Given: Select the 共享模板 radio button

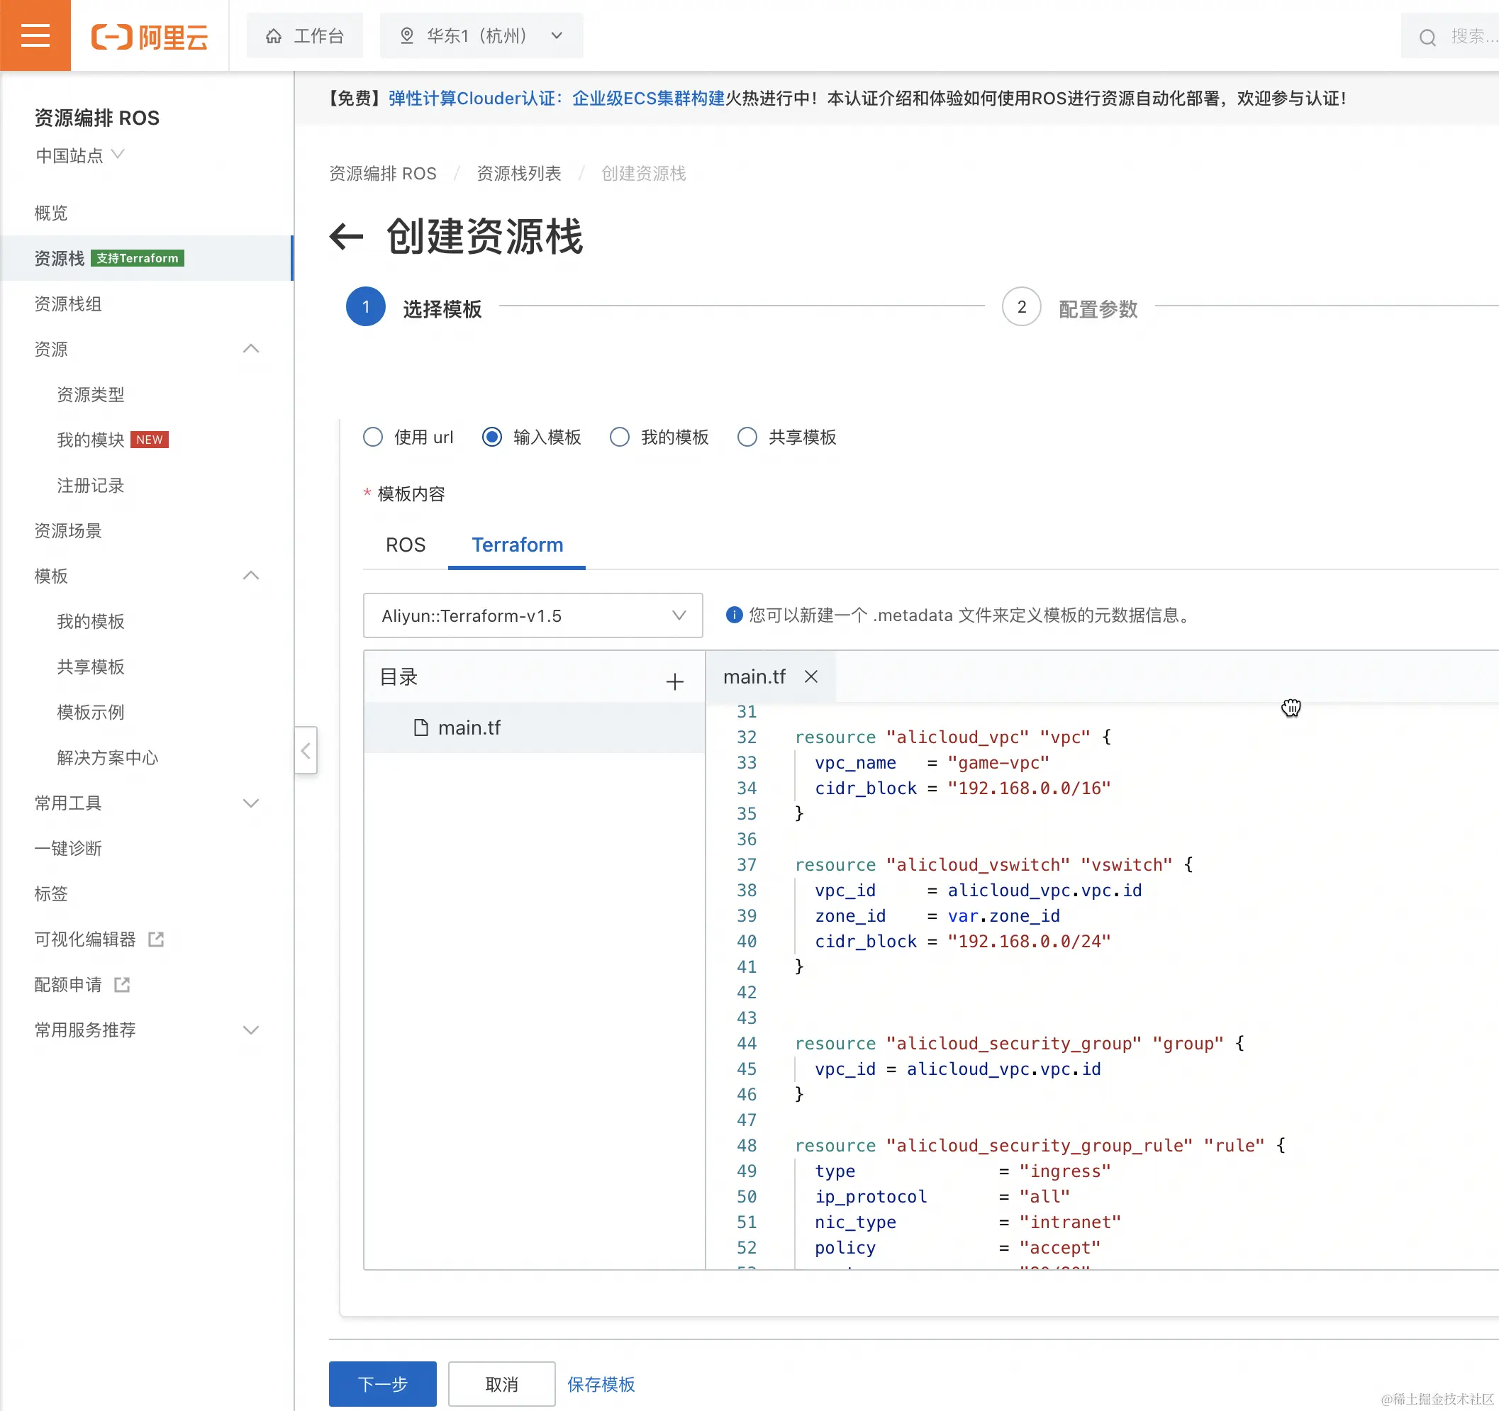Looking at the screenshot, I should (747, 437).
